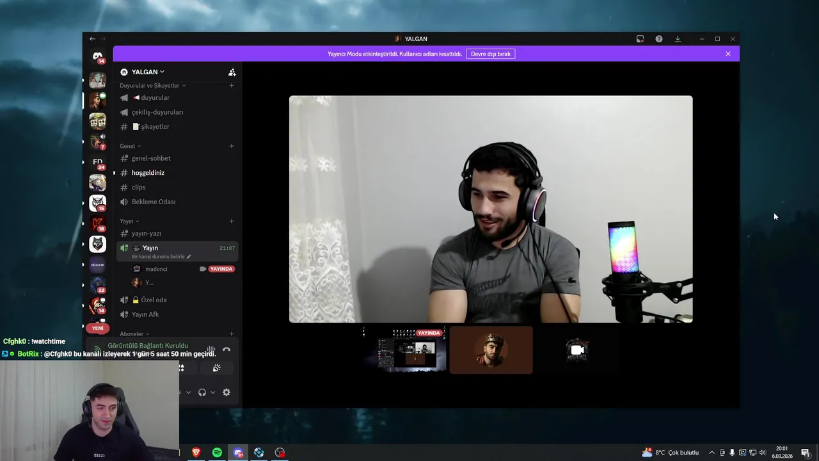Image resolution: width=819 pixels, height=461 pixels.
Task: Open Discord user settings gear
Action: [x=227, y=392]
